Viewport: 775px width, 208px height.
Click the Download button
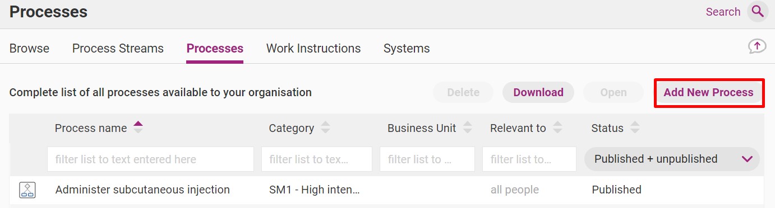point(538,92)
